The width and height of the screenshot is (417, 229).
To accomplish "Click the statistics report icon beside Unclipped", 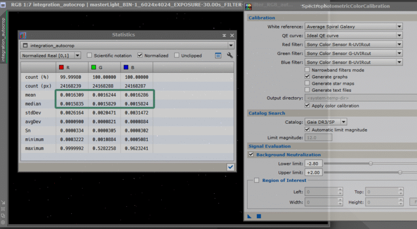I will [x=218, y=55].
